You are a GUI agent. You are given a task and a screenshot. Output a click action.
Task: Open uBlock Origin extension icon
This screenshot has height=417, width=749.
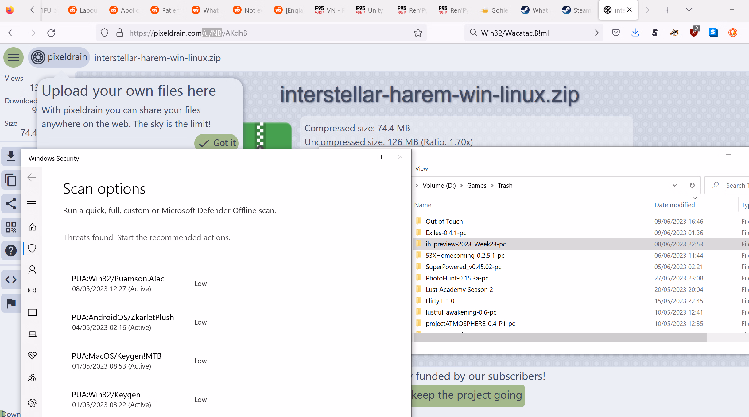point(694,32)
